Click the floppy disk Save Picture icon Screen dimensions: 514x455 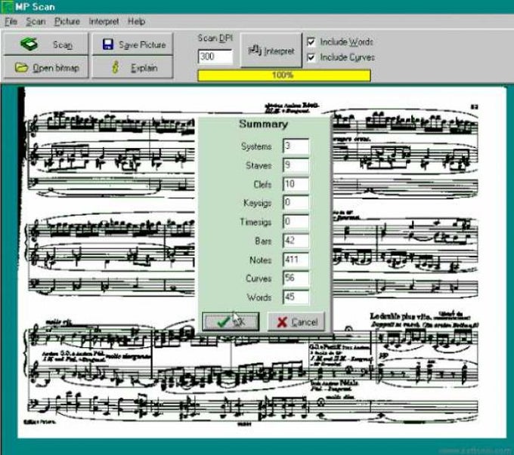pyautogui.click(x=108, y=45)
